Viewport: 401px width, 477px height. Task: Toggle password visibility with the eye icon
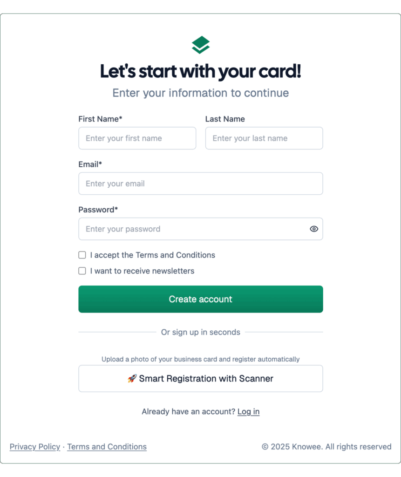[x=313, y=229]
